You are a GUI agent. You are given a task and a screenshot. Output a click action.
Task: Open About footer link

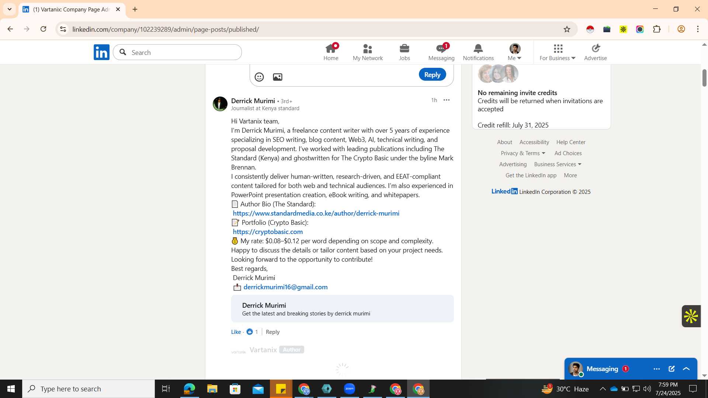click(504, 142)
